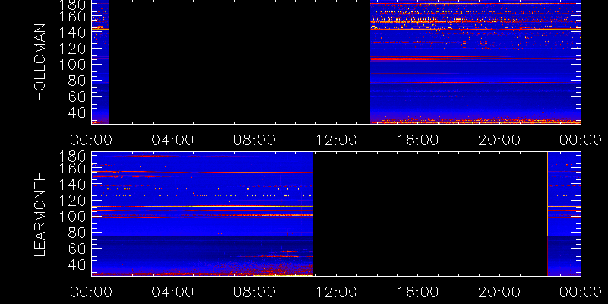Select 08:00 tick under HOLLOMAN plot
608x304 pixels.
tap(255, 140)
